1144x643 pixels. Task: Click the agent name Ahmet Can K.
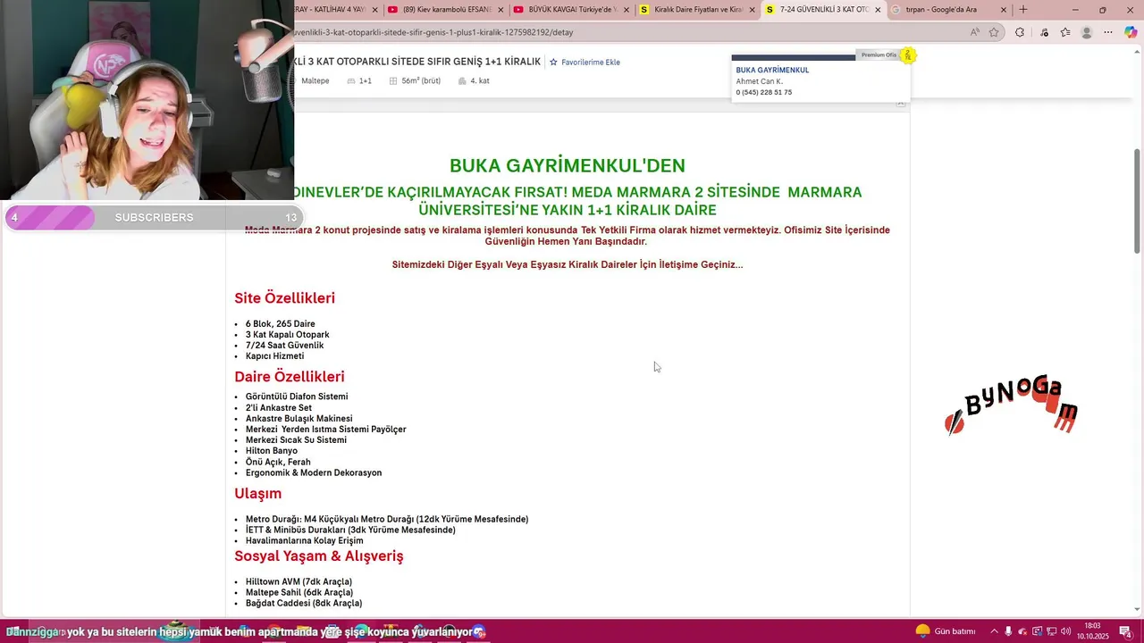pos(759,81)
